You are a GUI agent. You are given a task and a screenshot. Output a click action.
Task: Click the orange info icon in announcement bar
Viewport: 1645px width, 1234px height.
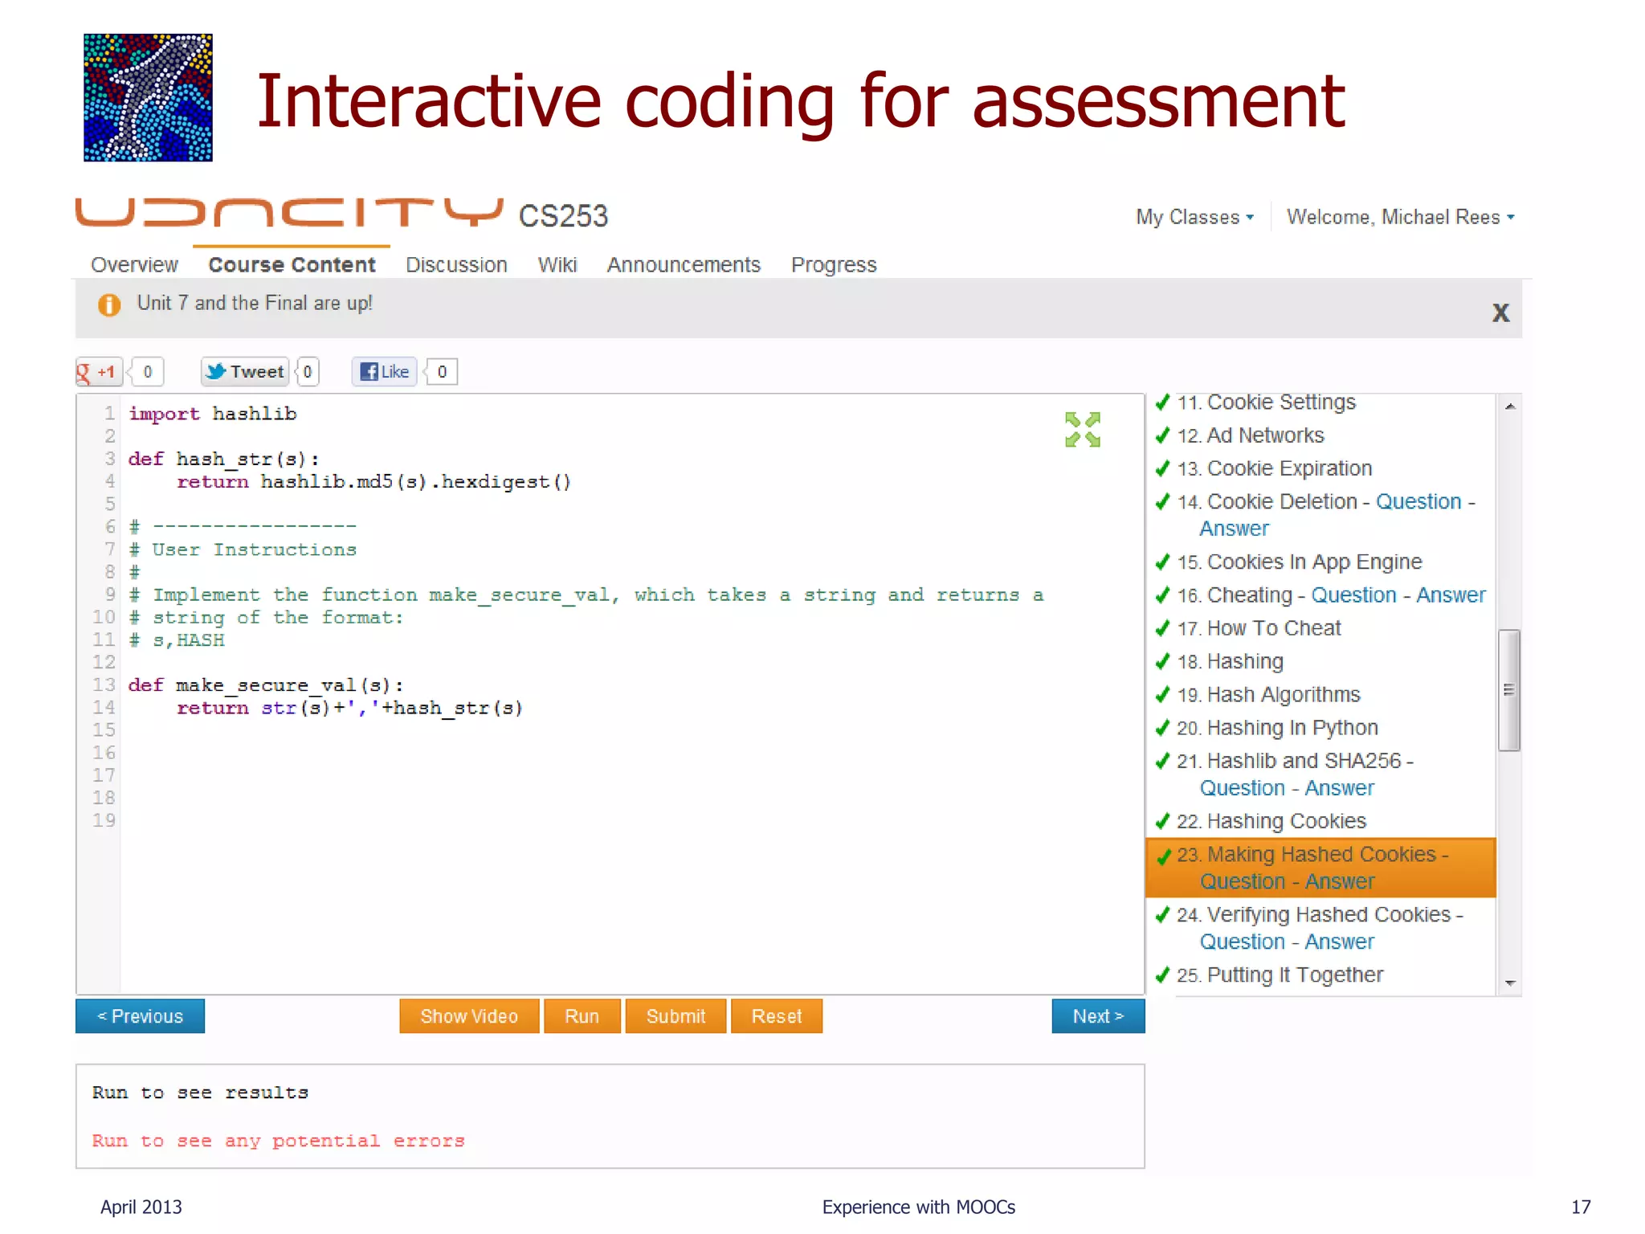(x=109, y=304)
